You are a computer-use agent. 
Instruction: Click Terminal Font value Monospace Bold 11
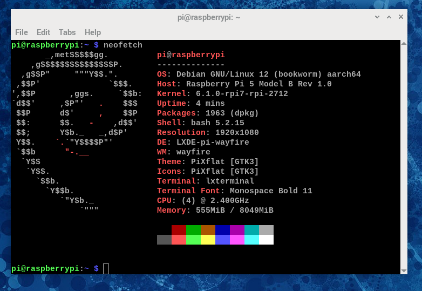click(x=271, y=191)
